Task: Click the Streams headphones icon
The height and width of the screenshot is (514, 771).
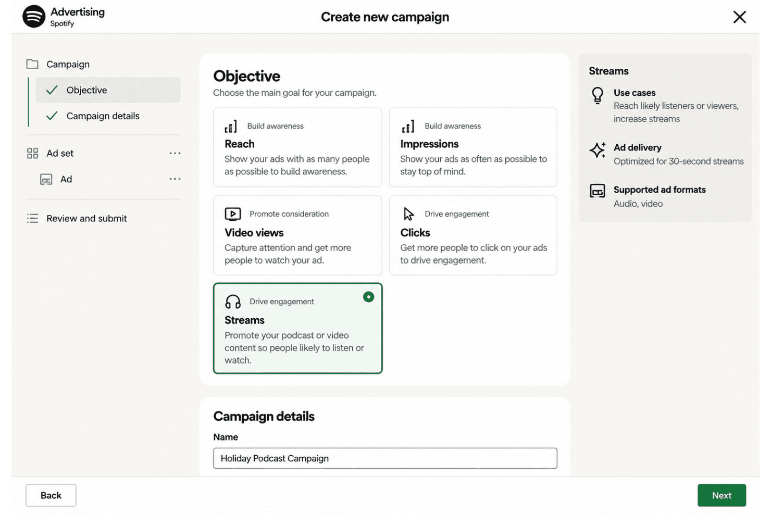Action: point(233,302)
